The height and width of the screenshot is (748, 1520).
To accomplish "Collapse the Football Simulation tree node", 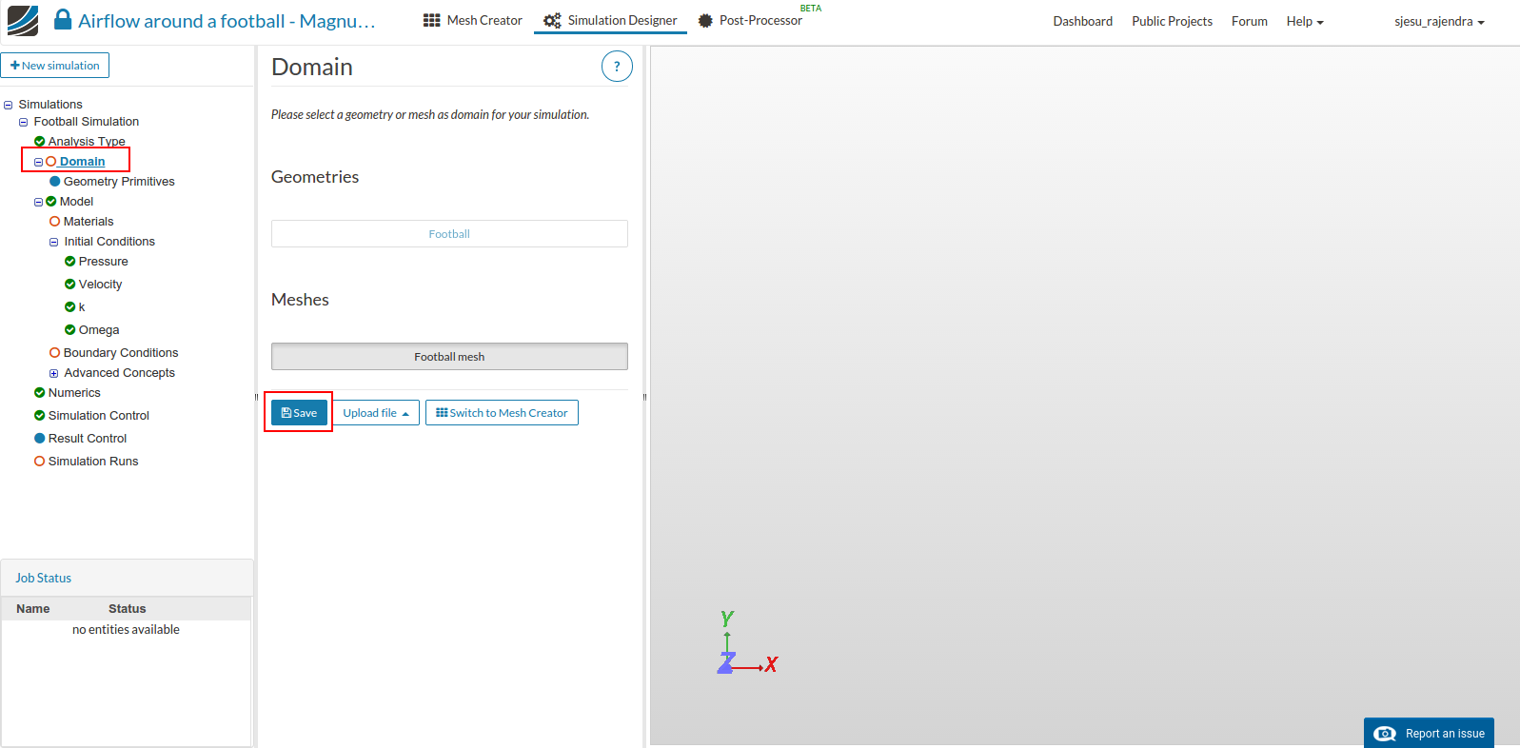I will [24, 123].
